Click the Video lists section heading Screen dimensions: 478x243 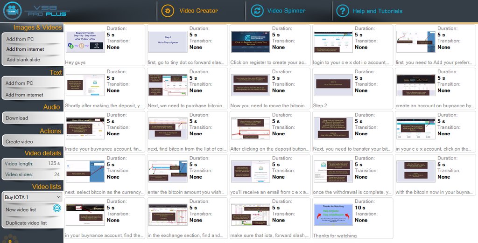click(x=47, y=187)
